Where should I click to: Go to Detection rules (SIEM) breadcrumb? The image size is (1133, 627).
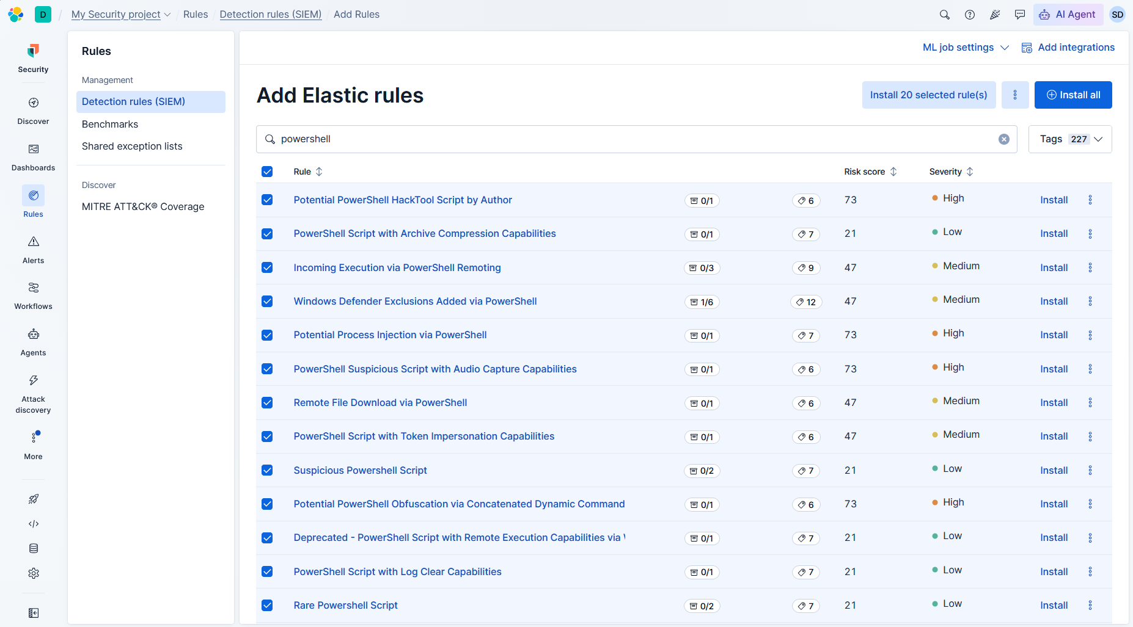click(271, 14)
